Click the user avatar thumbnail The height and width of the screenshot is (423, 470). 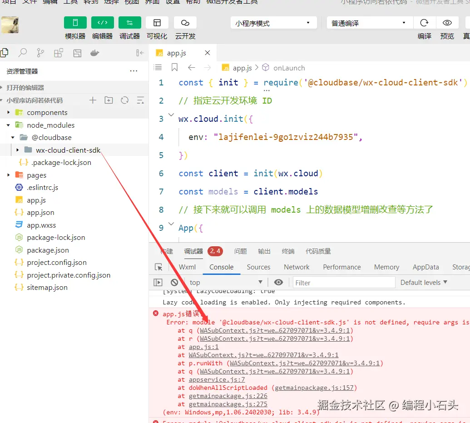tap(10, 25)
